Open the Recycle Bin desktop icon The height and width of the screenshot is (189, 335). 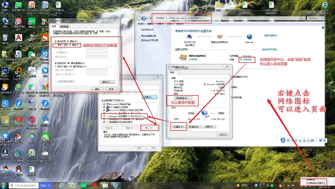(x=5, y=38)
